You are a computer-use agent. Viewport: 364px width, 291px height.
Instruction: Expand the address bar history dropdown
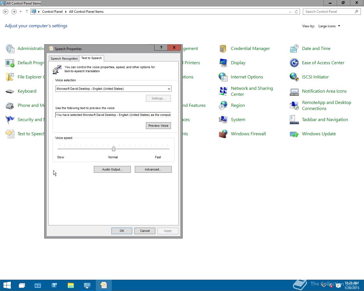(x=290, y=12)
